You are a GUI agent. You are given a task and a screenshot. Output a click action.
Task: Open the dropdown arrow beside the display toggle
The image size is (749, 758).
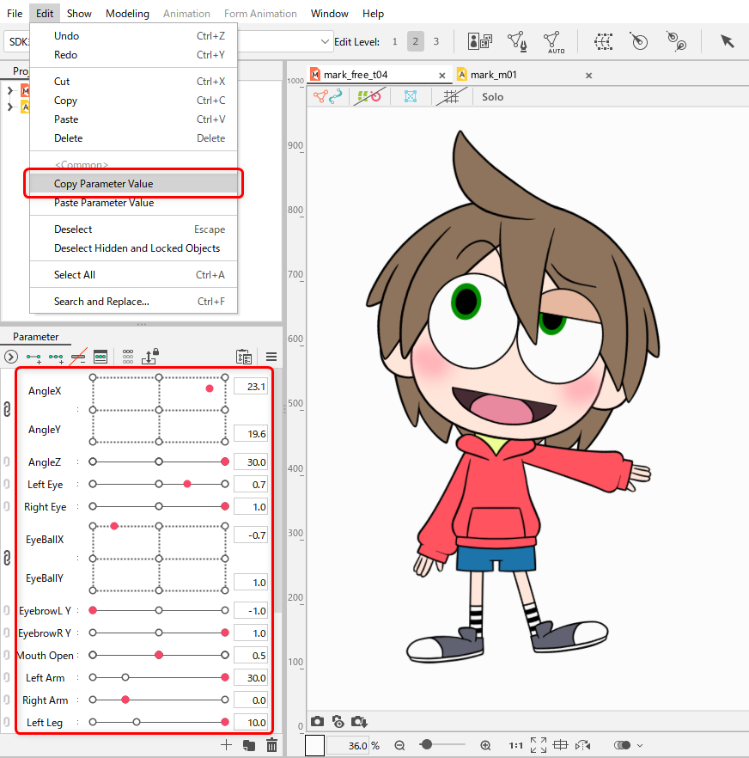[x=639, y=745]
